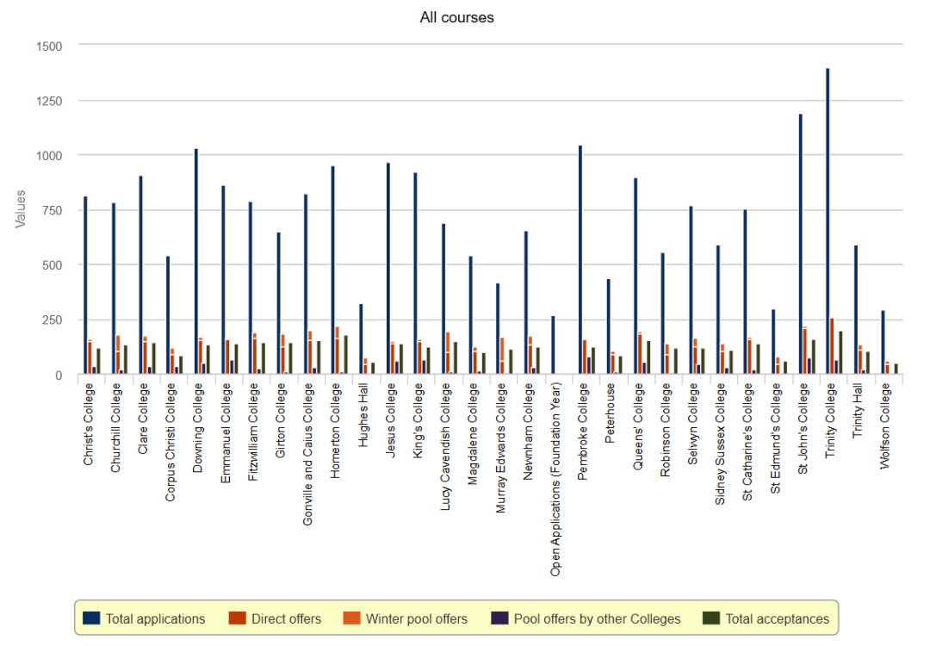
Task: Click the Queens' College axis label
Action: coord(637,426)
